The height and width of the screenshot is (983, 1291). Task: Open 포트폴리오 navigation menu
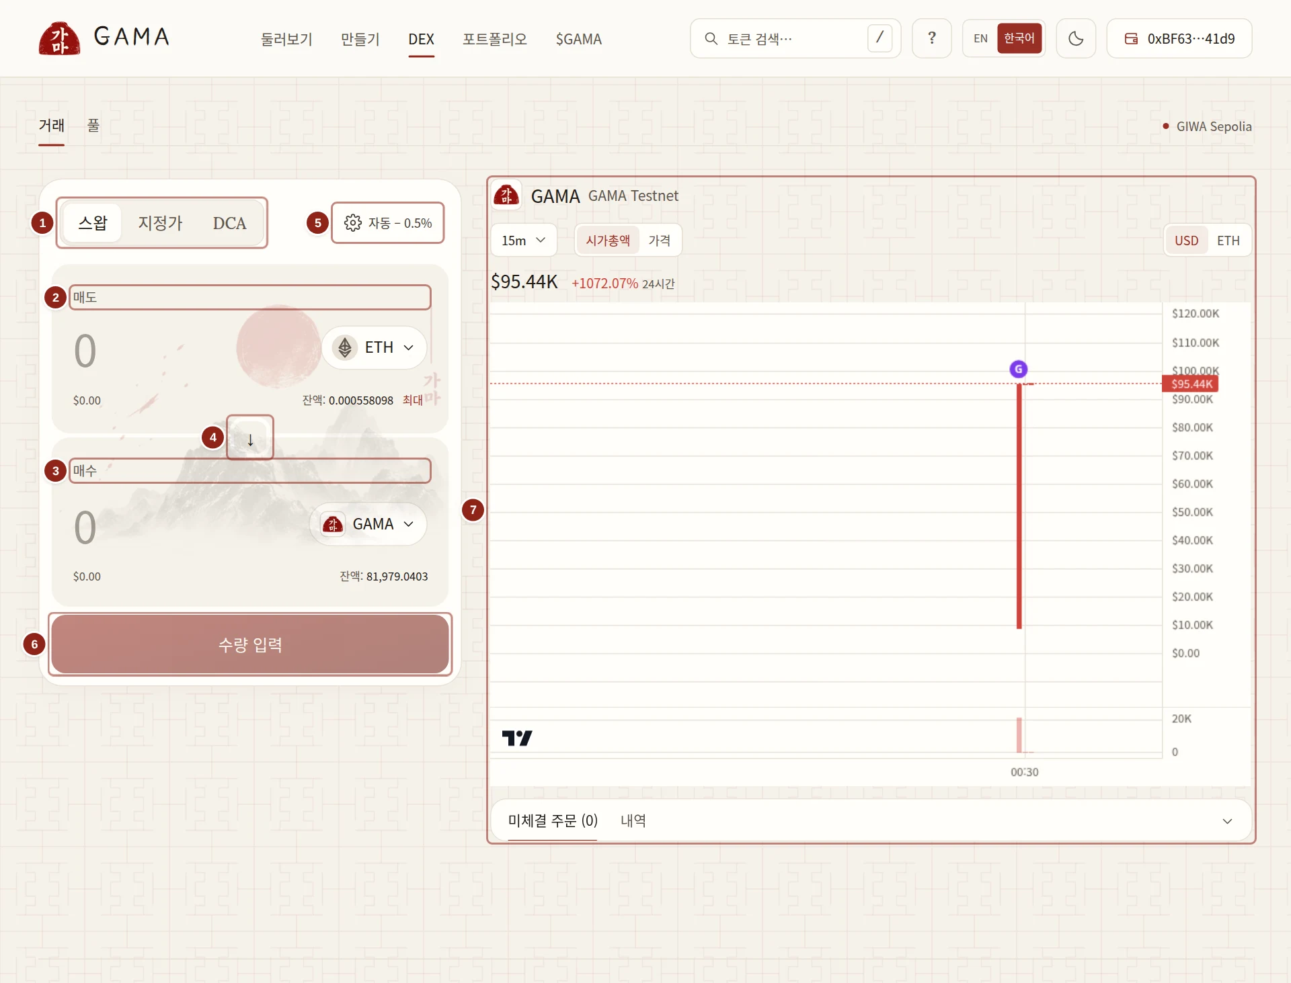pos(495,39)
